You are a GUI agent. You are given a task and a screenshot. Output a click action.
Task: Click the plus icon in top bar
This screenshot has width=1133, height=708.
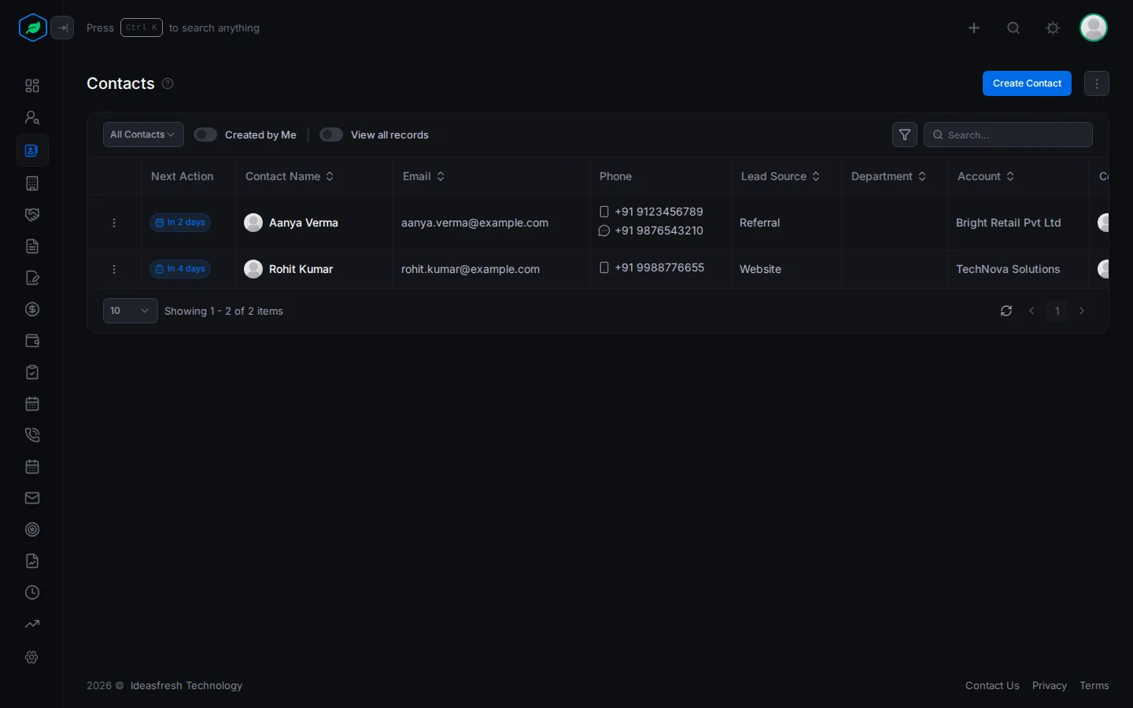tap(974, 28)
